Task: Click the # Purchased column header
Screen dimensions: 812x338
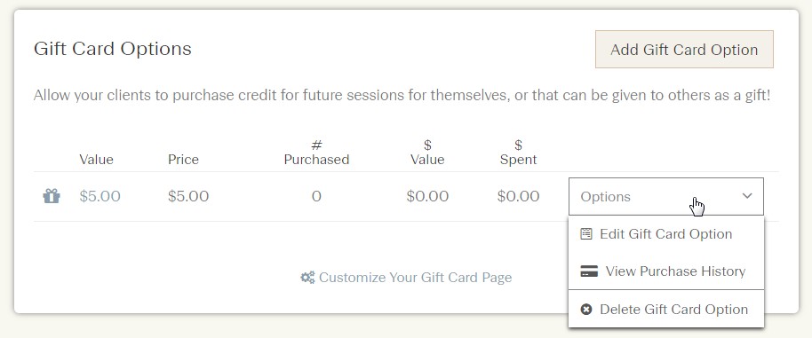Action: 316,153
